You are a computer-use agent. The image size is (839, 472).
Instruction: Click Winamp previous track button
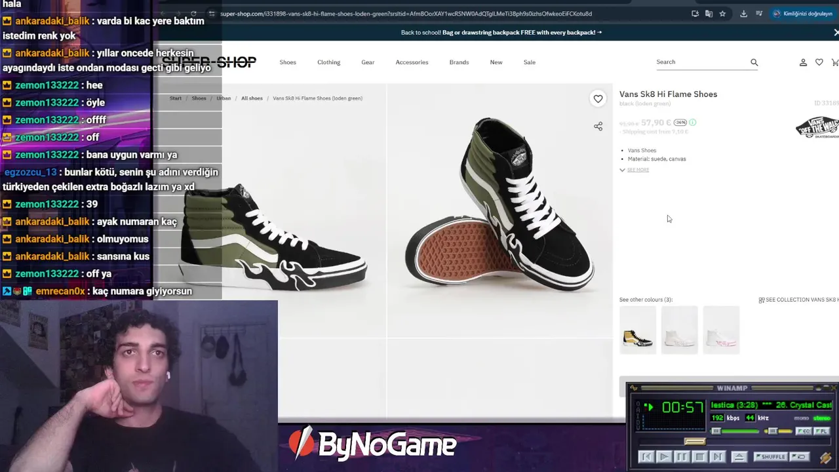(x=646, y=457)
